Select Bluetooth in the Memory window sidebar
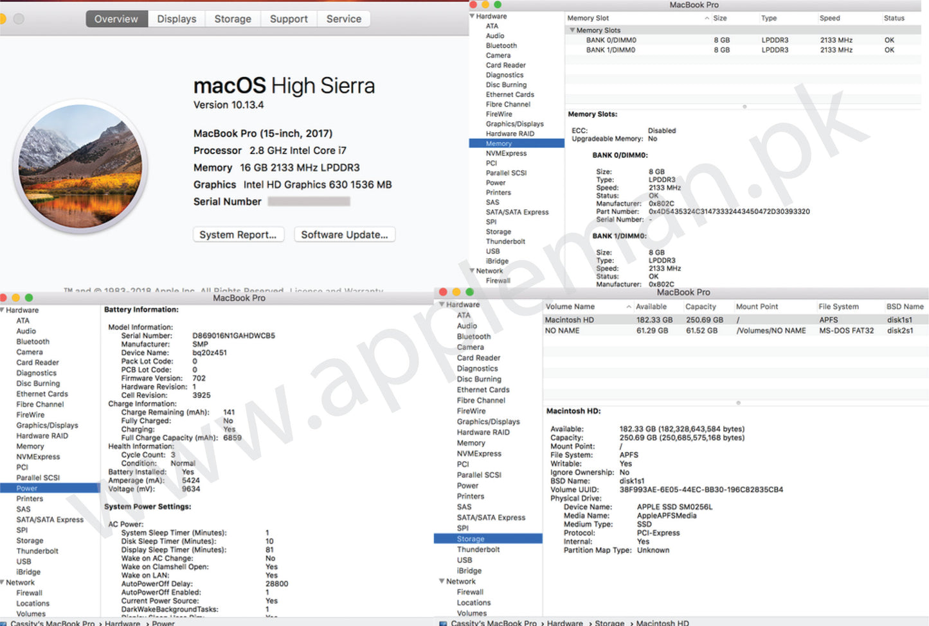The height and width of the screenshot is (626, 929). 501,46
